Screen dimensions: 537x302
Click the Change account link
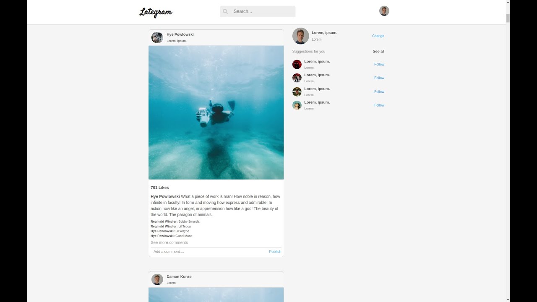coord(378,36)
